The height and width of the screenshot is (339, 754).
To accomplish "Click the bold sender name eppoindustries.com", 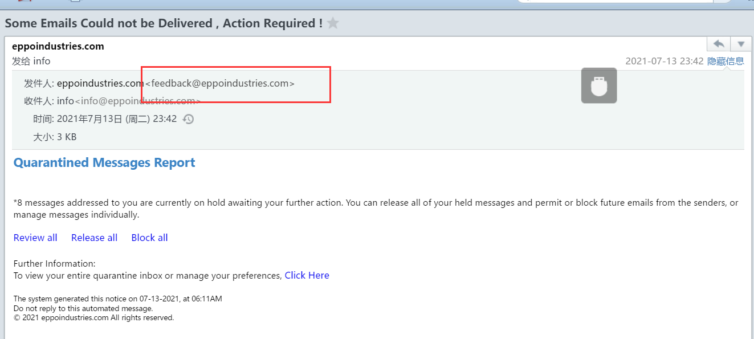I will point(58,46).
